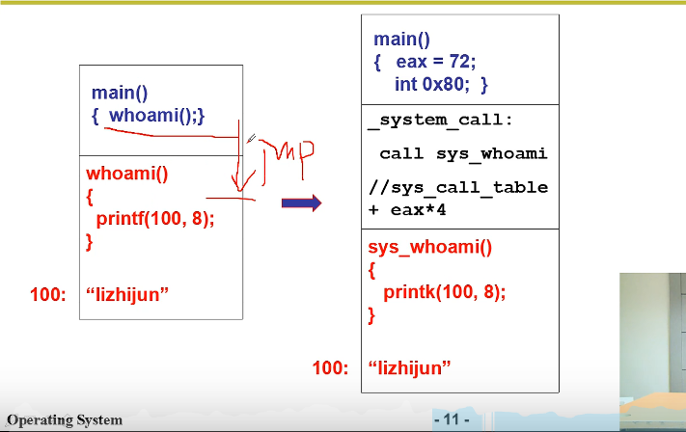
Task: Click the blue right-pointing arrow between boxes
Action: point(301,202)
